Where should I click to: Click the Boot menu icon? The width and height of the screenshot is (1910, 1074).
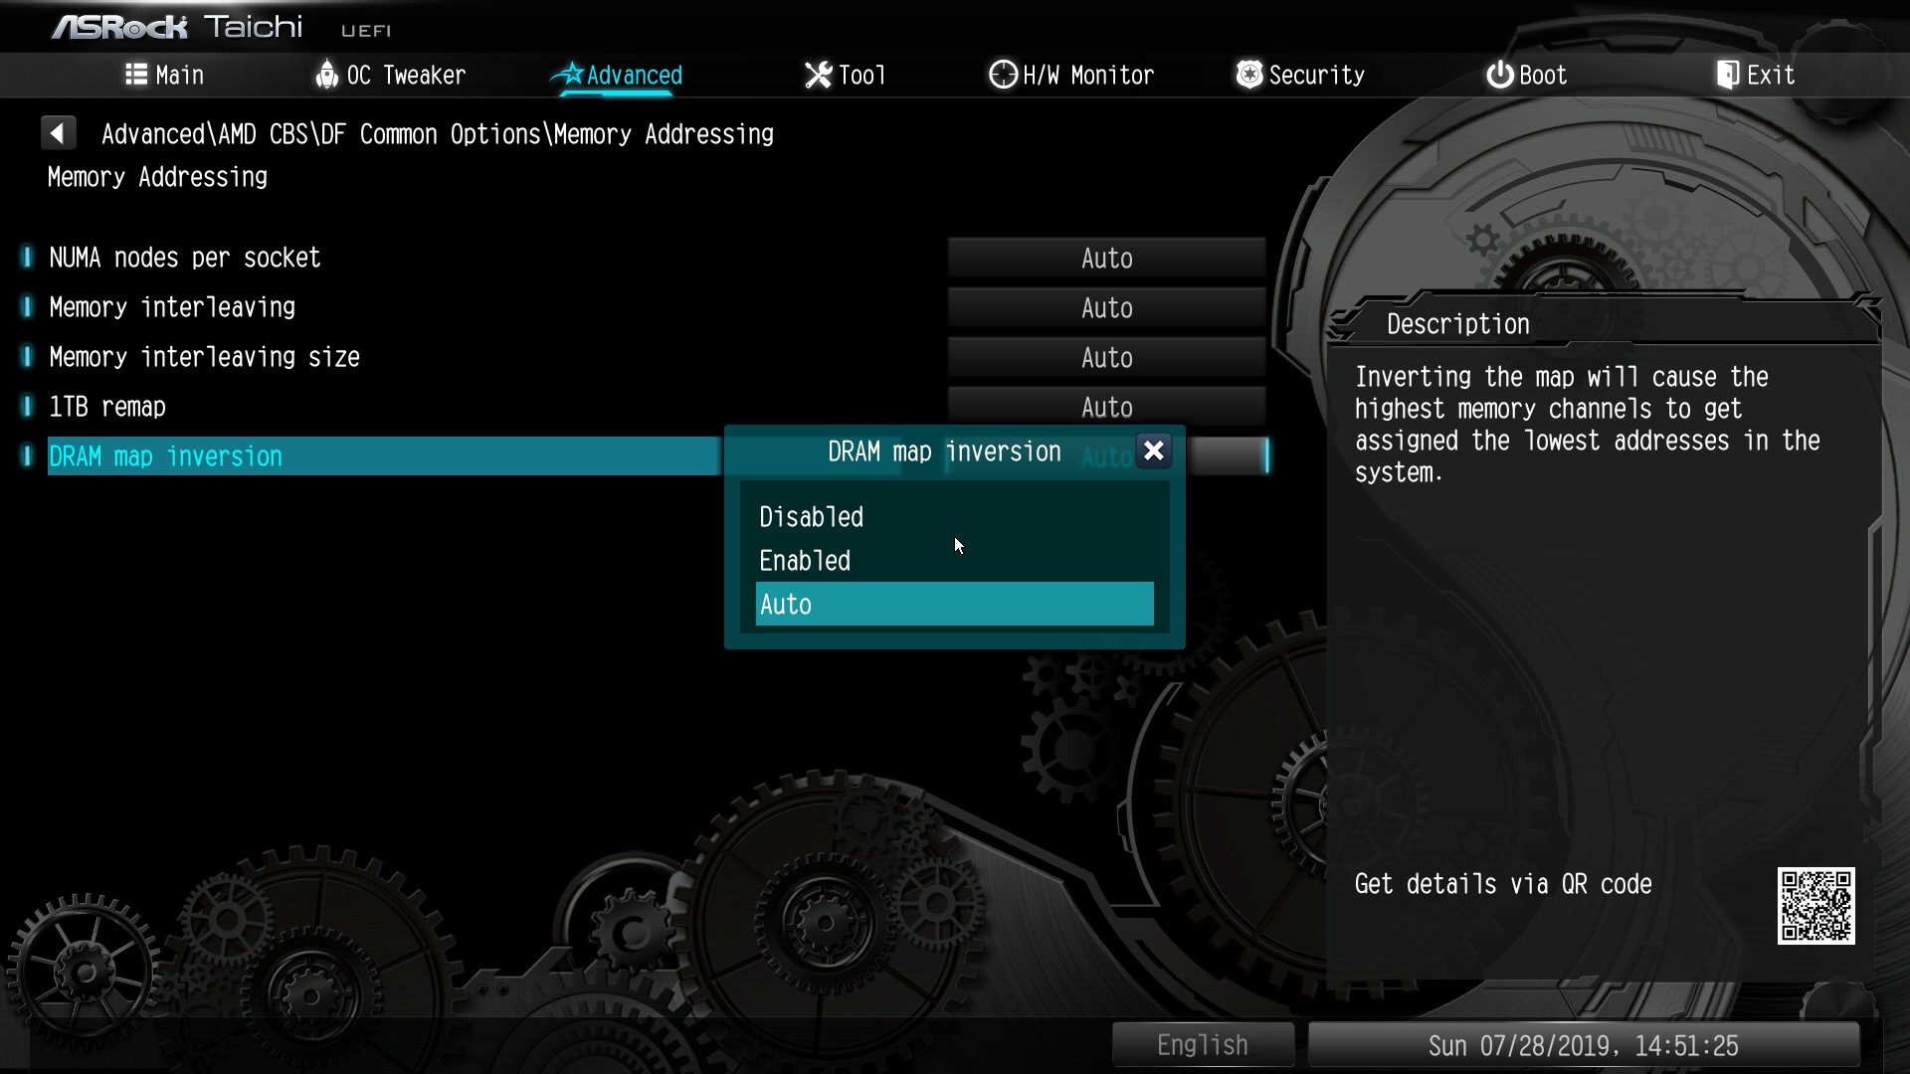1497,75
